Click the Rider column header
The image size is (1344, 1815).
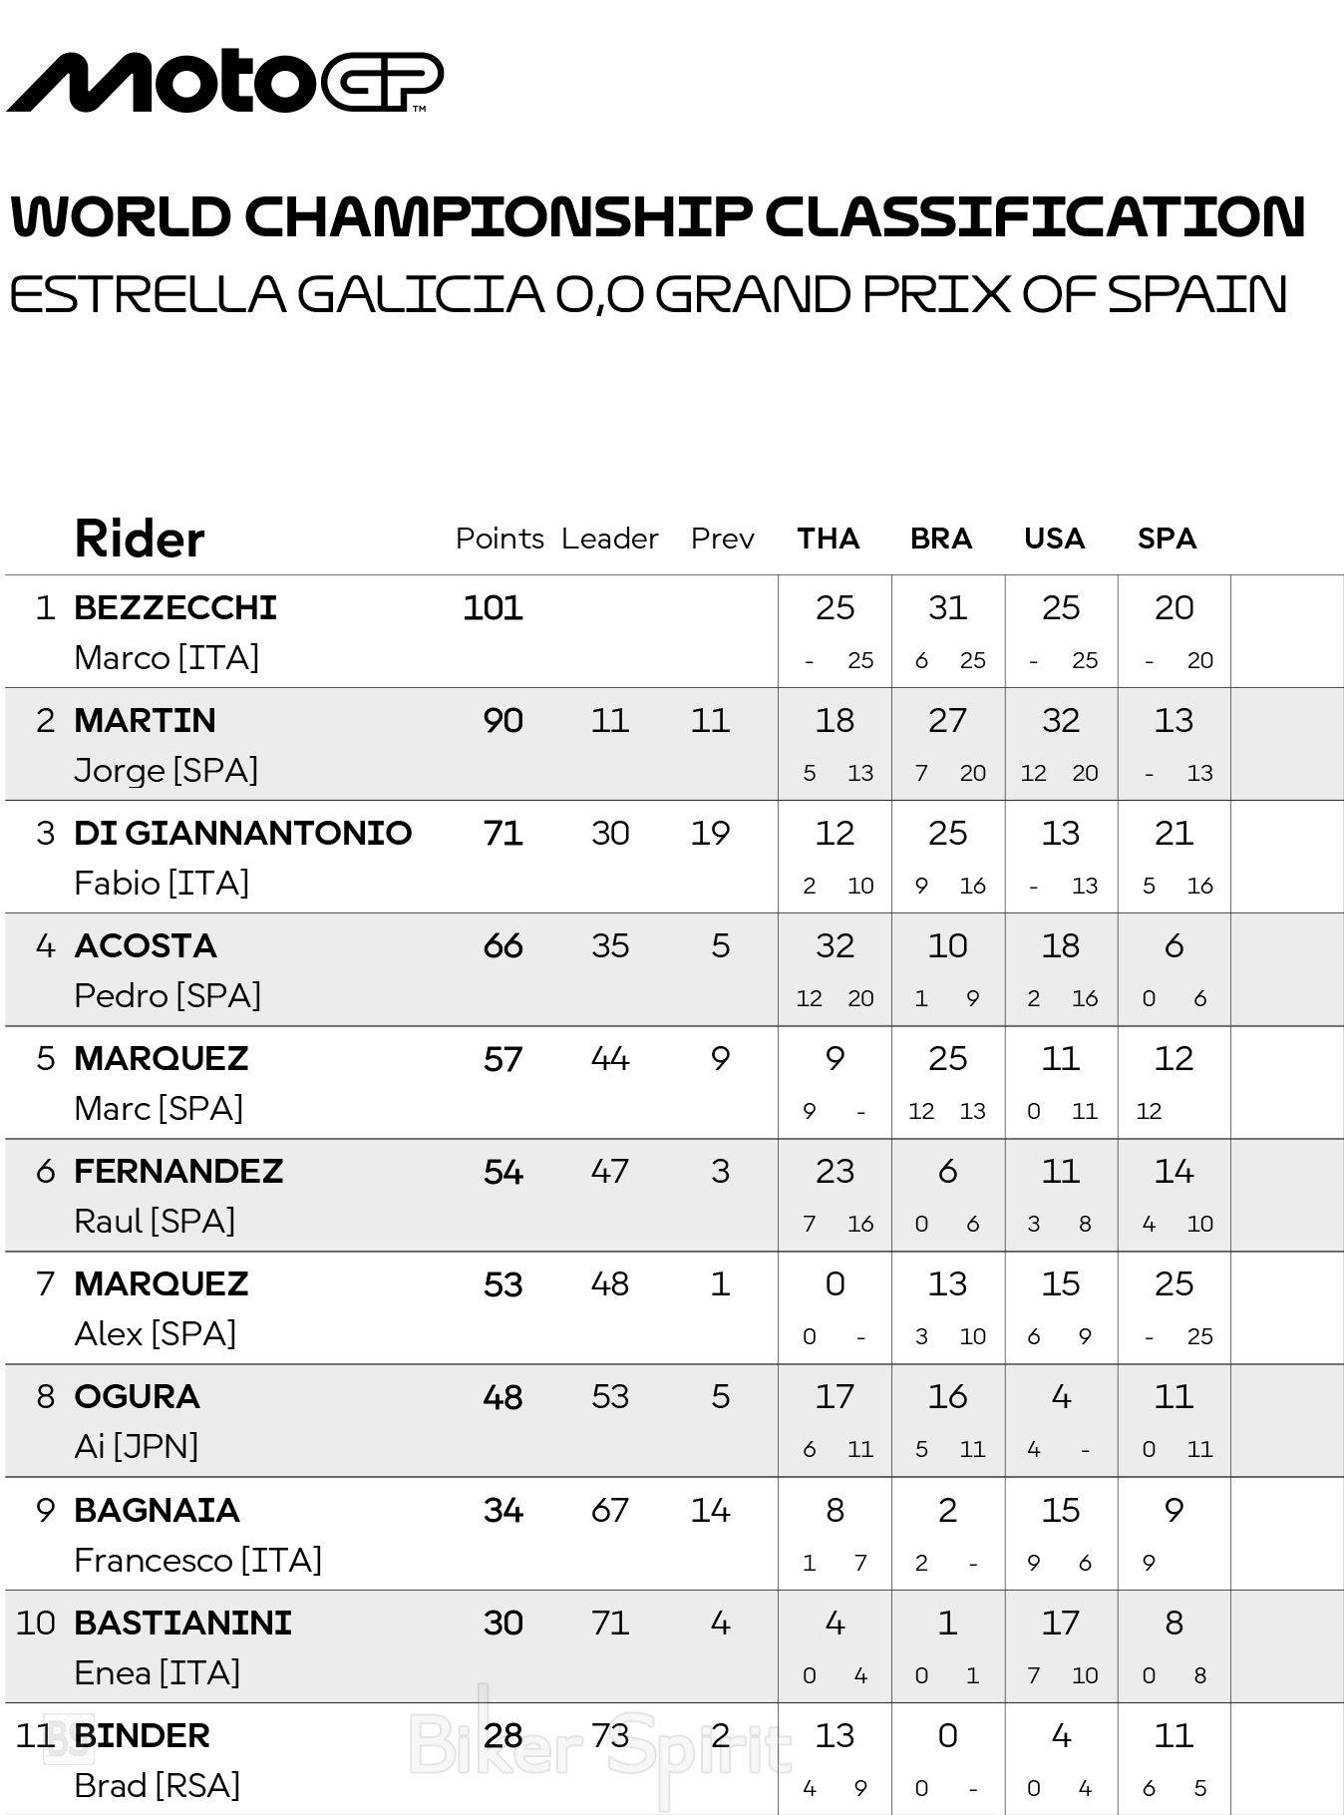pos(140,540)
